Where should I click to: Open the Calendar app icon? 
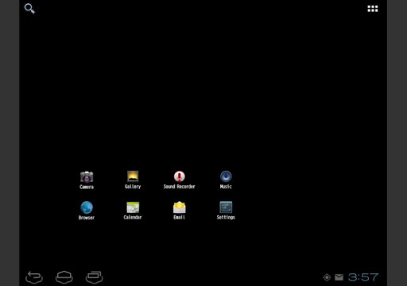click(133, 207)
